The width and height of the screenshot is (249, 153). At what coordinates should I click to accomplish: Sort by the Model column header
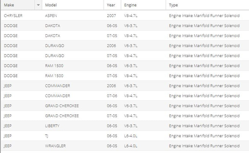(51, 5)
